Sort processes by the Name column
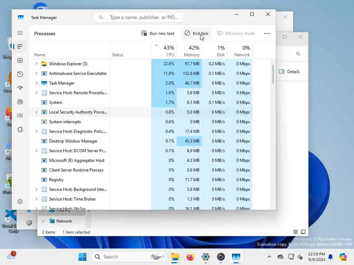The image size is (354, 265). [x=69, y=51]
